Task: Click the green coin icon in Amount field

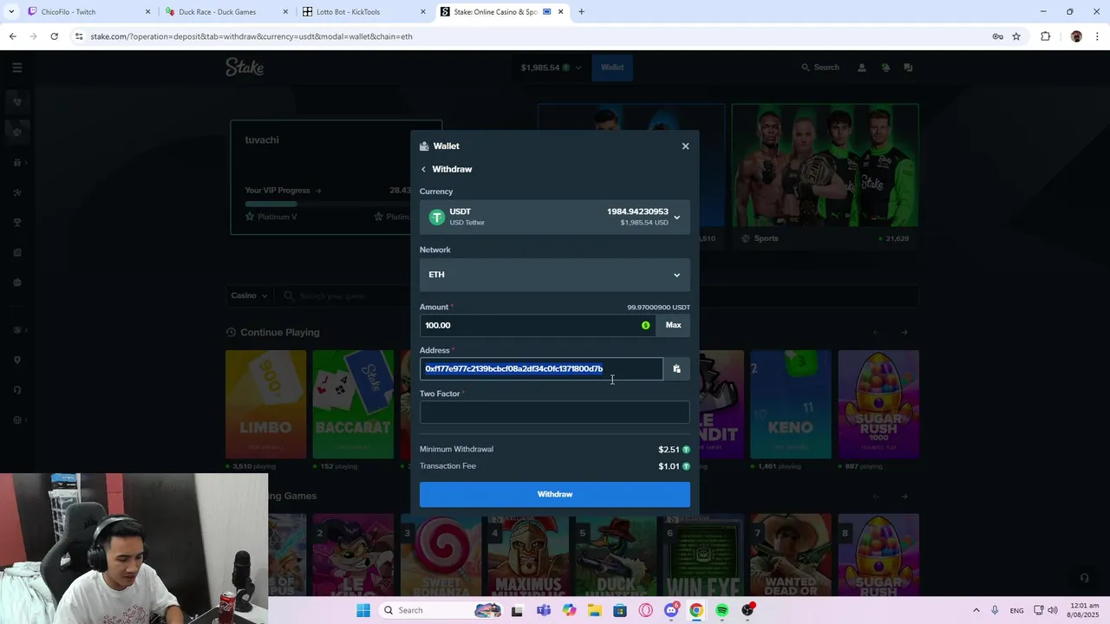Action: coord(645,325)
